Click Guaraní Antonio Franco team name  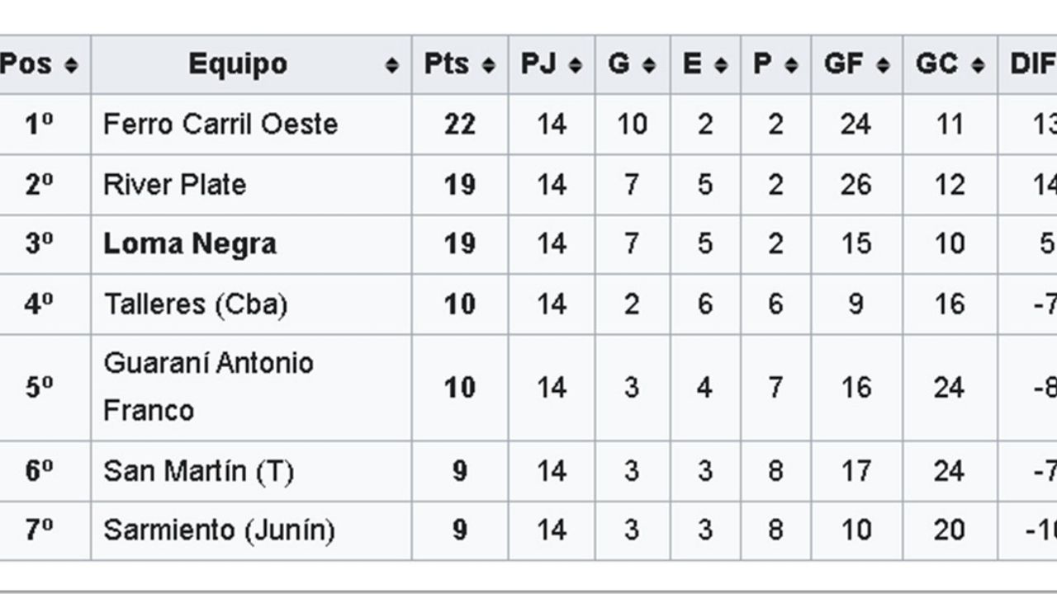(208, 386)
